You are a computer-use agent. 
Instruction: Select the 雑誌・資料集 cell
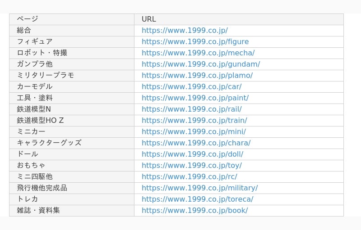tap(72, 211)
